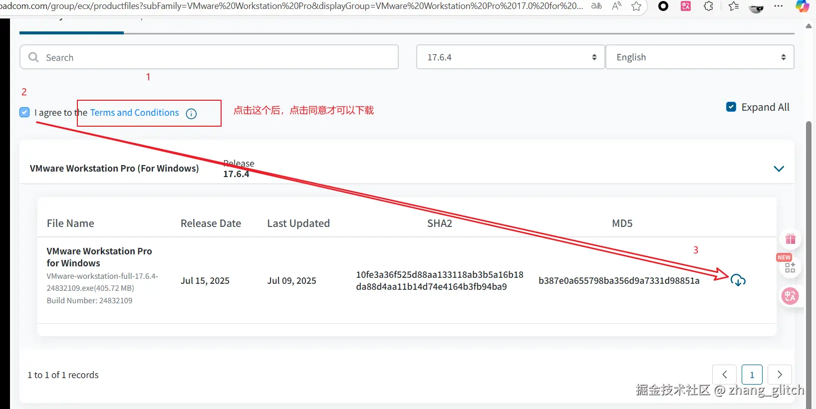Click the VMware-workstation-full-17.6.4 exe file name
Image resolution: width=816 pixels, height=409 pixels.
click(102, 282)
